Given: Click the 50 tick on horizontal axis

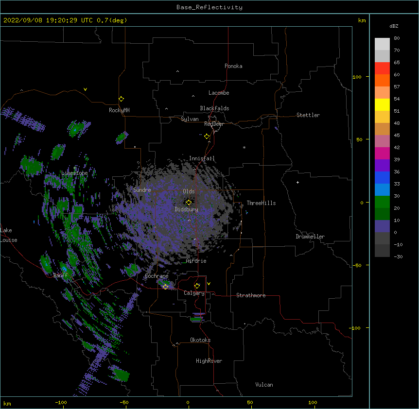Looking at the screenshot, I should 250,403.
